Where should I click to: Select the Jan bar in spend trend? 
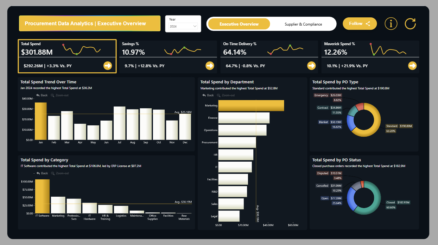click(41, 121)
